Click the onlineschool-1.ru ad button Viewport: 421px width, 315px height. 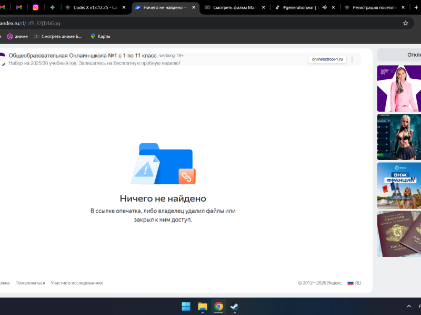327,59
